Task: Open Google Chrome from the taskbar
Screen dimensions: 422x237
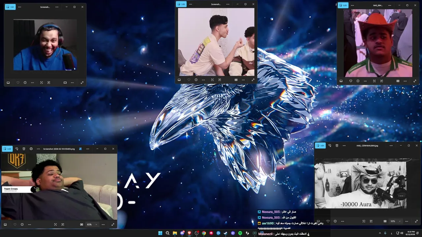Action: (204, 233)
